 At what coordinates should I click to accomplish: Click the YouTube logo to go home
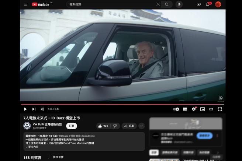(41, 4)
